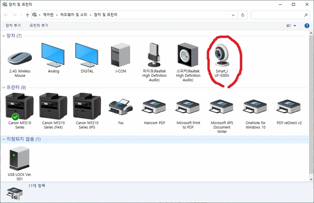Select the USB LOCK Ver. 001 device

click(x=20, y=163)
